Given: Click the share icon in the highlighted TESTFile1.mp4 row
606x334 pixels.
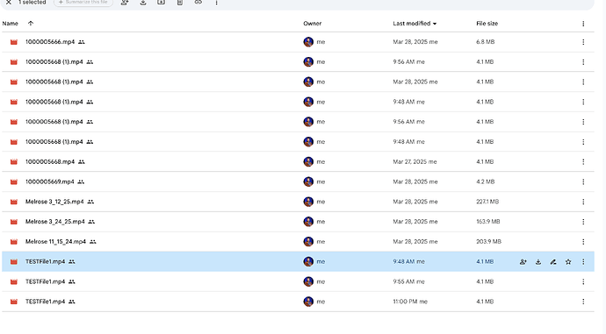Looking at the screenshot, I should click(x=523, y=262).
